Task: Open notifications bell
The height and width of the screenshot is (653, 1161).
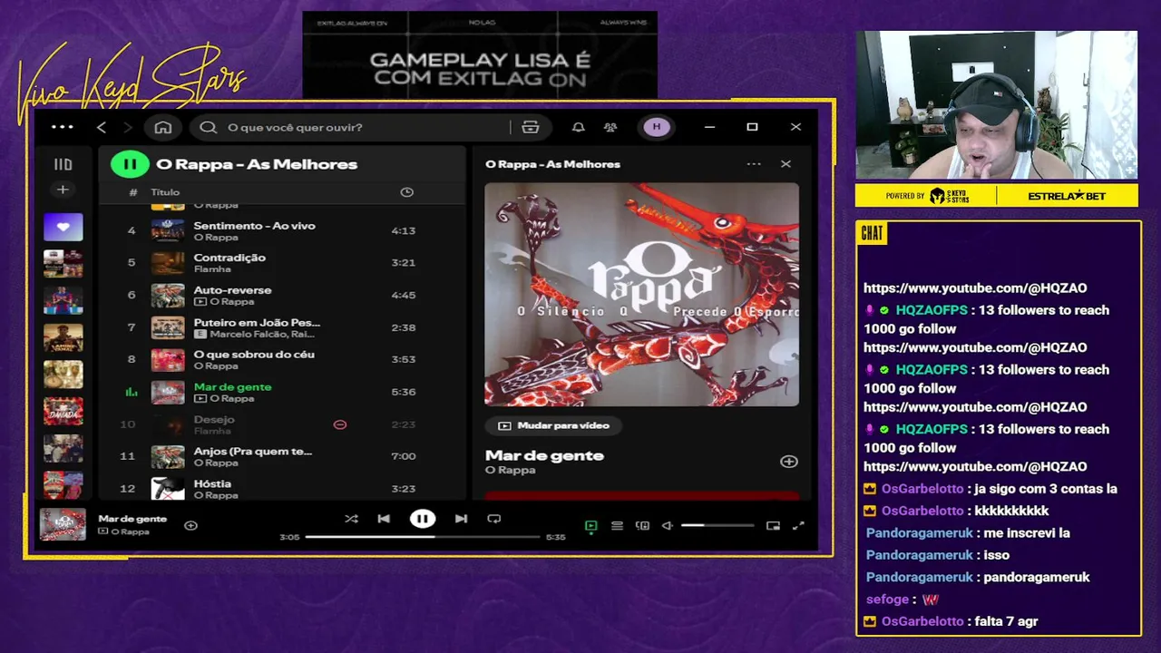Action: pyautogui.click(x=578, y=127)
